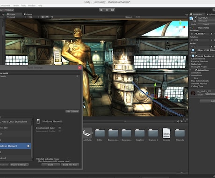Advance one frame with the Step button

pyautogui.click(x=113, y=10)
